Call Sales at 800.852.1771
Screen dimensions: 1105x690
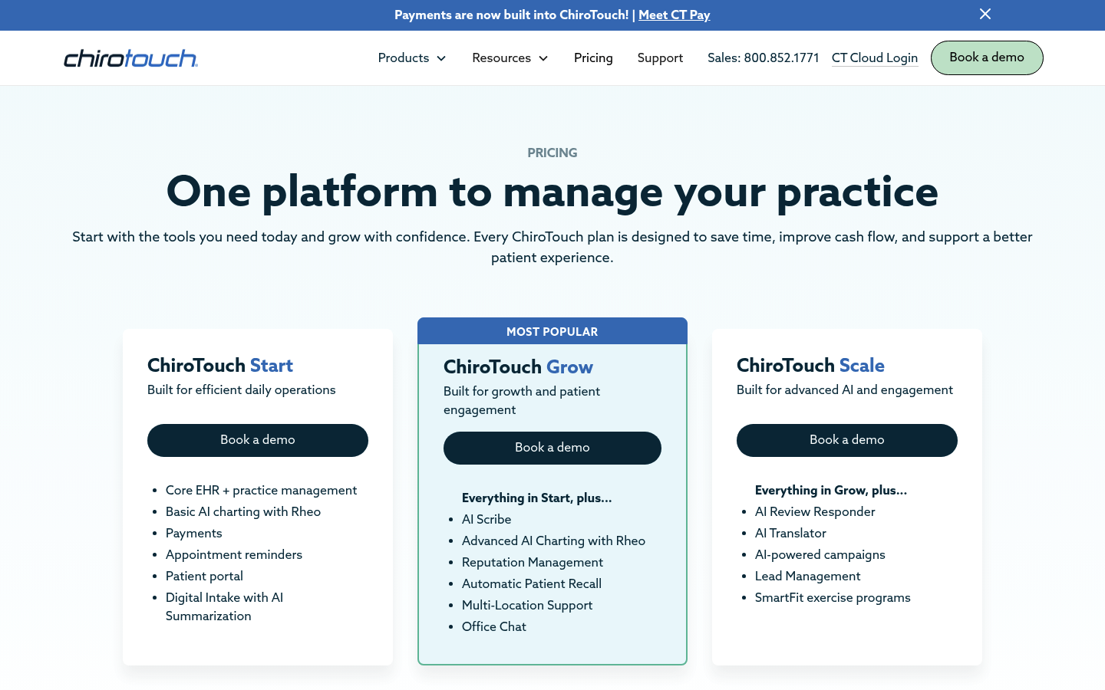(764, 58)
